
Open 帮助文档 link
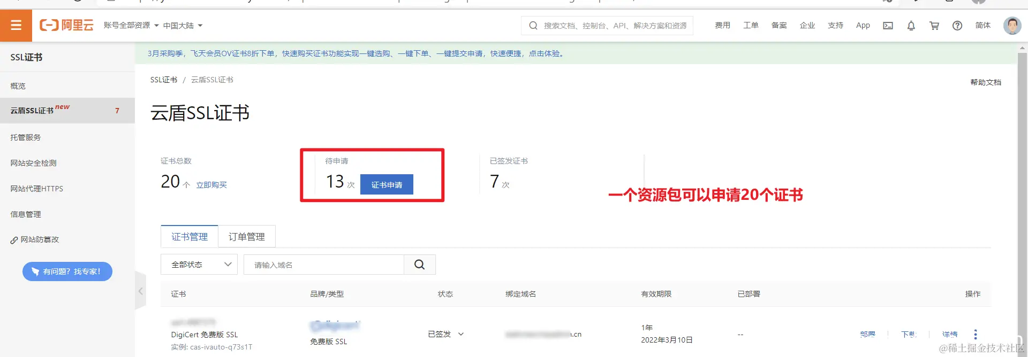coord(986,82)
